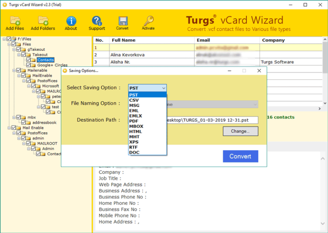Click the Change... destination button
The width and height of the screenshot is (328, 233).
pyautogui.click(x=240, y=131)
